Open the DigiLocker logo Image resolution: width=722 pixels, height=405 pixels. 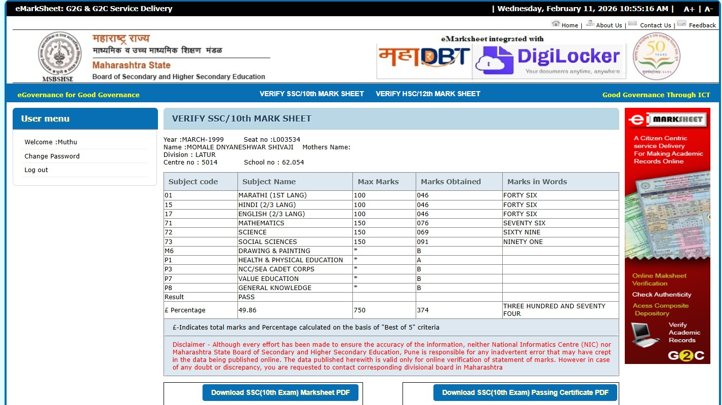(549, 60)
